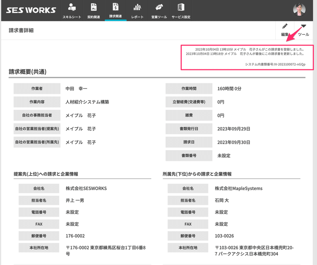The width and height of the screenshot is (317, 265).
Task: Click the 提案先(上位)への請求と企業情報 heading
Action: pos(46,174)
